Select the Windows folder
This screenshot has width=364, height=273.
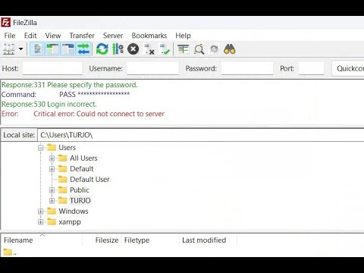pyautogui.click(x=74, y=212)
